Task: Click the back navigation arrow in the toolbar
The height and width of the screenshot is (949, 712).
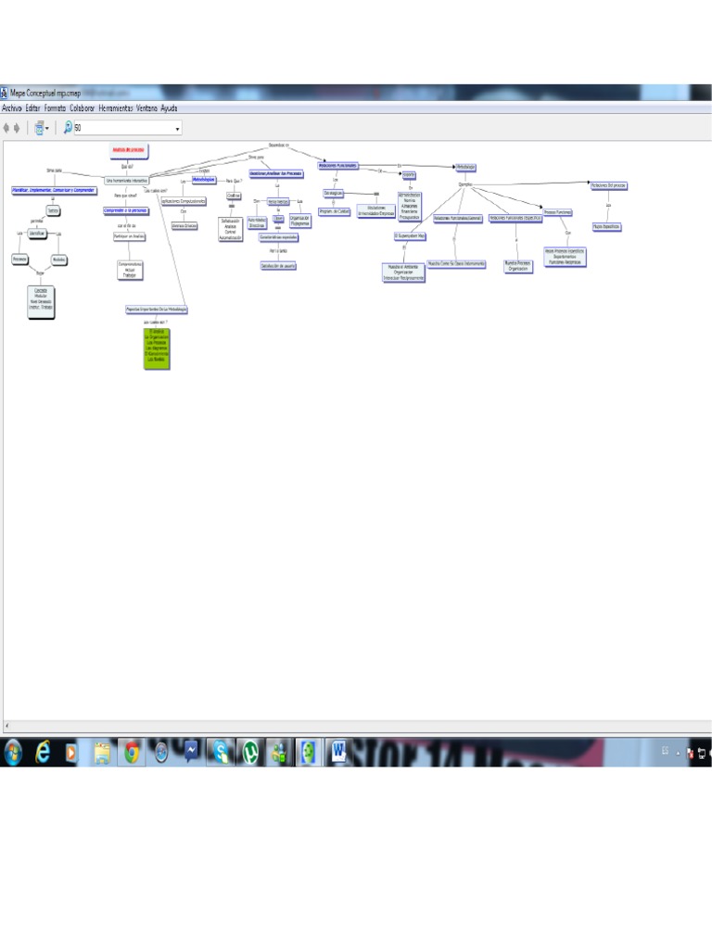Action: tap(6, 128)
